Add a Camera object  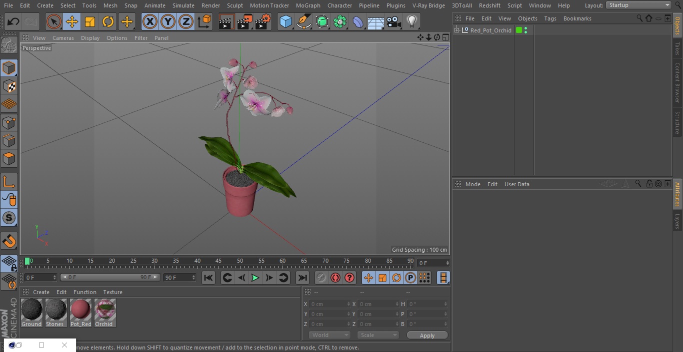(394, 21)
